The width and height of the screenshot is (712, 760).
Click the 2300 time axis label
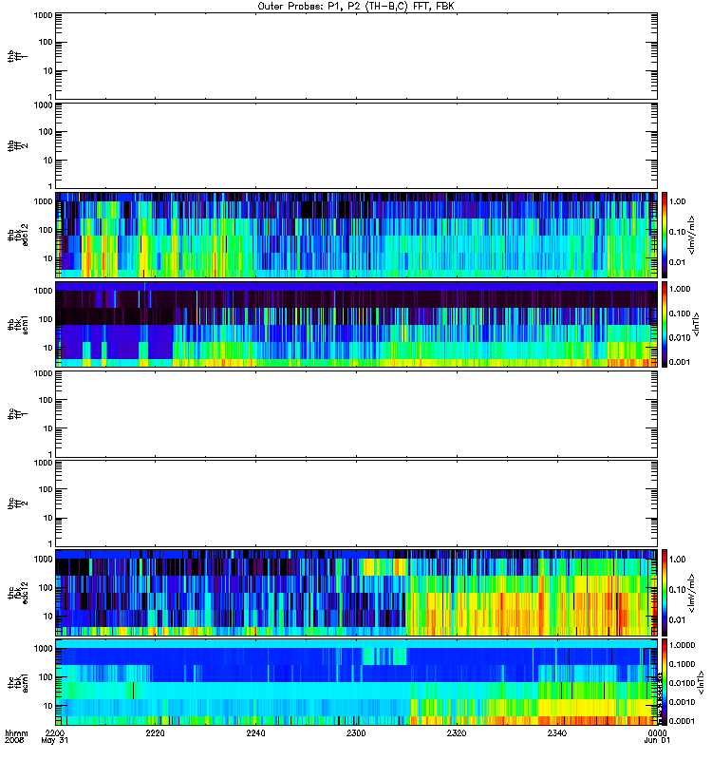click(x=356, y=733)
